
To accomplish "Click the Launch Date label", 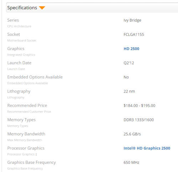I will coord(19,63).
